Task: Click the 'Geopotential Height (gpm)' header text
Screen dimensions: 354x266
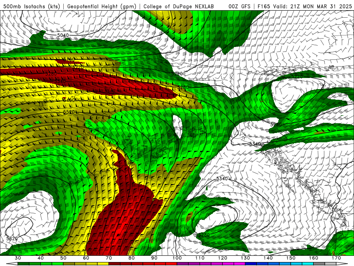Action: (102, 6)
